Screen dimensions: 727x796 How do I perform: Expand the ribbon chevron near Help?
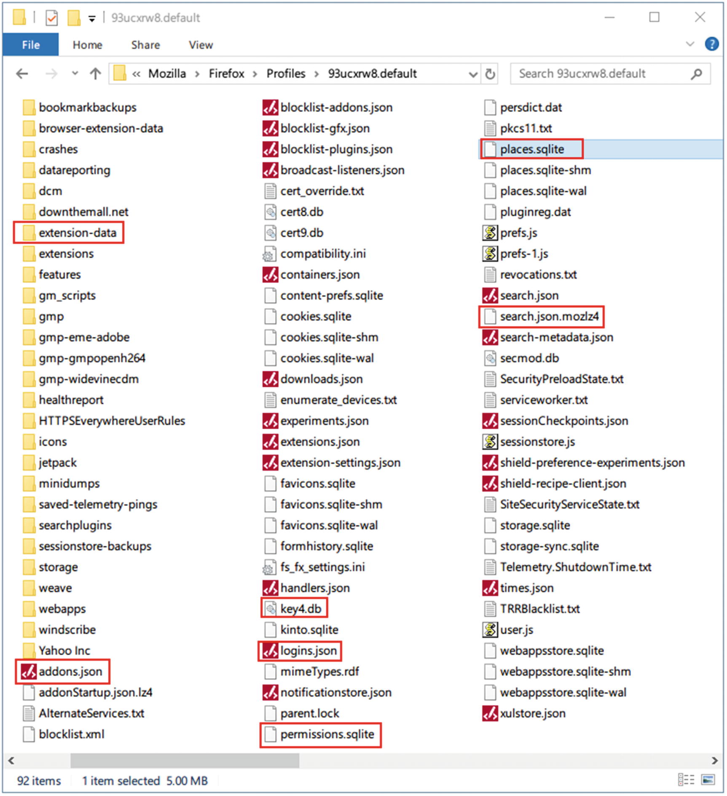(x=690, y=44)
